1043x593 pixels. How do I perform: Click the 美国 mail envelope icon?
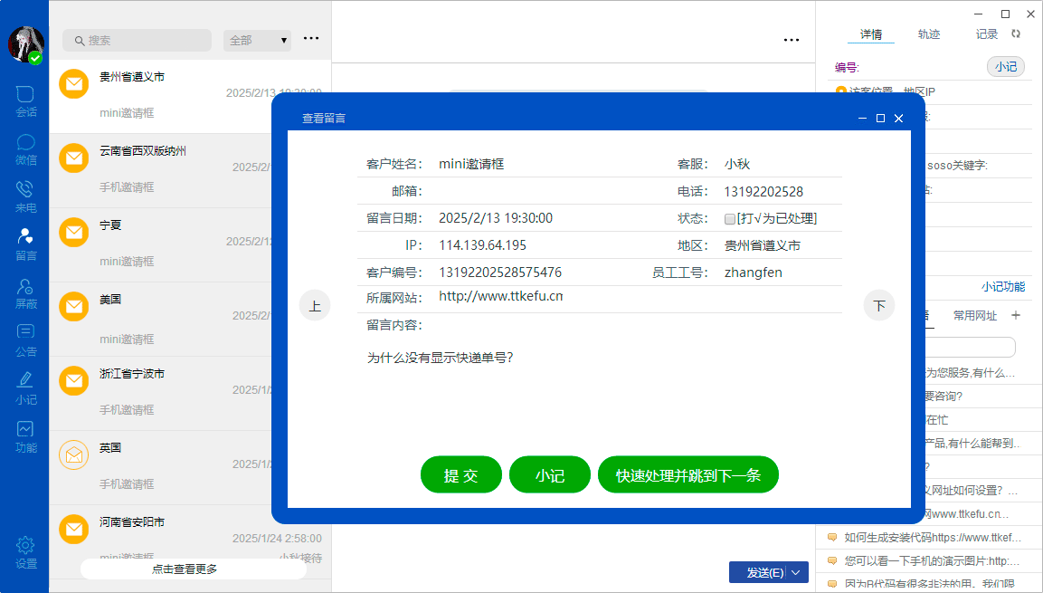click(74, 307)
